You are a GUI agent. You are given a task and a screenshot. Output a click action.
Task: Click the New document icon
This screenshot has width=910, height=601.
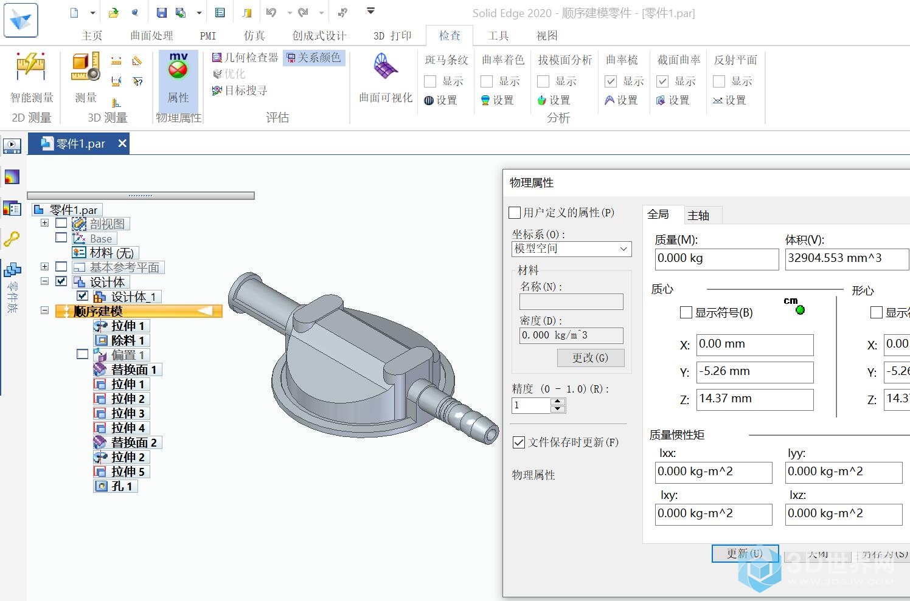[74, 13]
